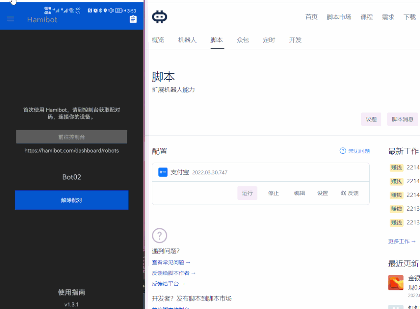Open 脚本市场 in the navigation menu
Image resolution: width=420 pixels, height=309 pixels.
338,17
